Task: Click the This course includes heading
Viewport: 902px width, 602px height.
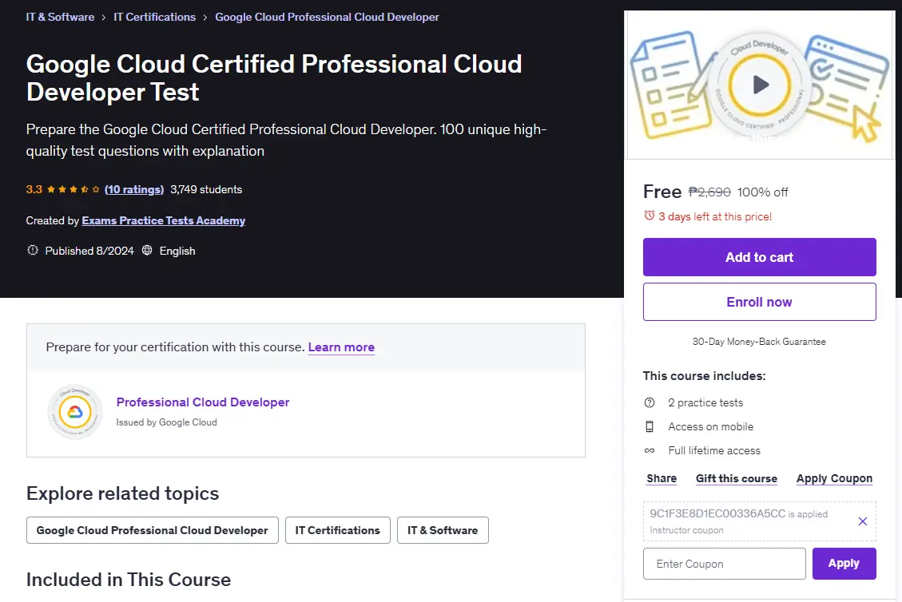Action: point(704,376)
